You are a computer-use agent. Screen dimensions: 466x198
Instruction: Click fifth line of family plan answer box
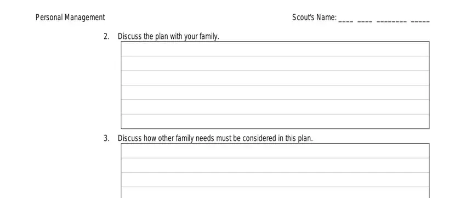tap(275, 107)
